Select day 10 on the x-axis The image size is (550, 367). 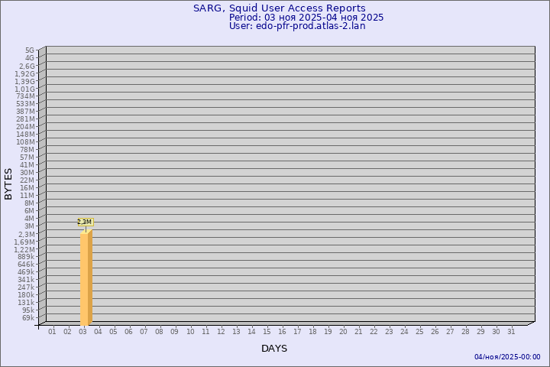click(190, 332)
